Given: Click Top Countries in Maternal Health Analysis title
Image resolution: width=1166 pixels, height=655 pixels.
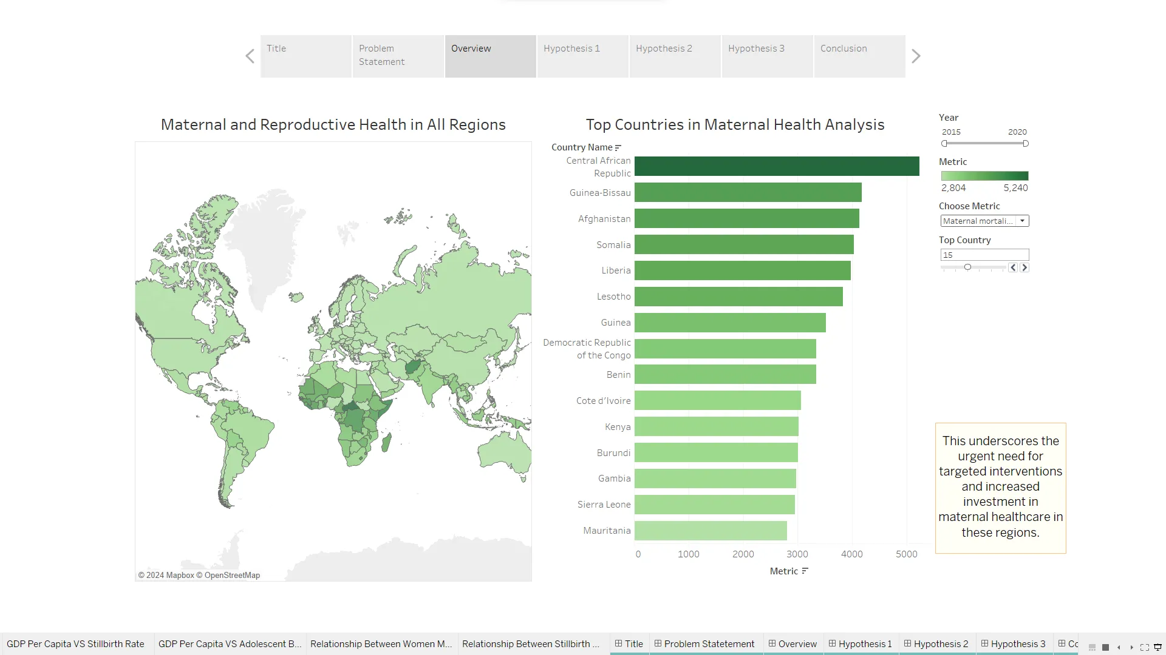Looking at the screenshot, I should pos(735,124).
